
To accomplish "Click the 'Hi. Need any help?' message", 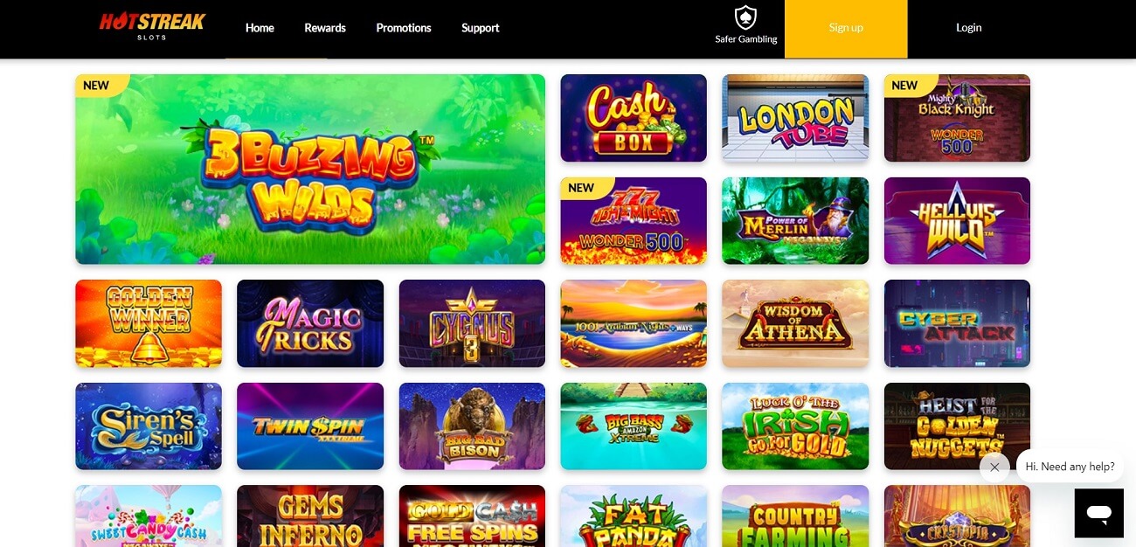I will pos(1070,467).
